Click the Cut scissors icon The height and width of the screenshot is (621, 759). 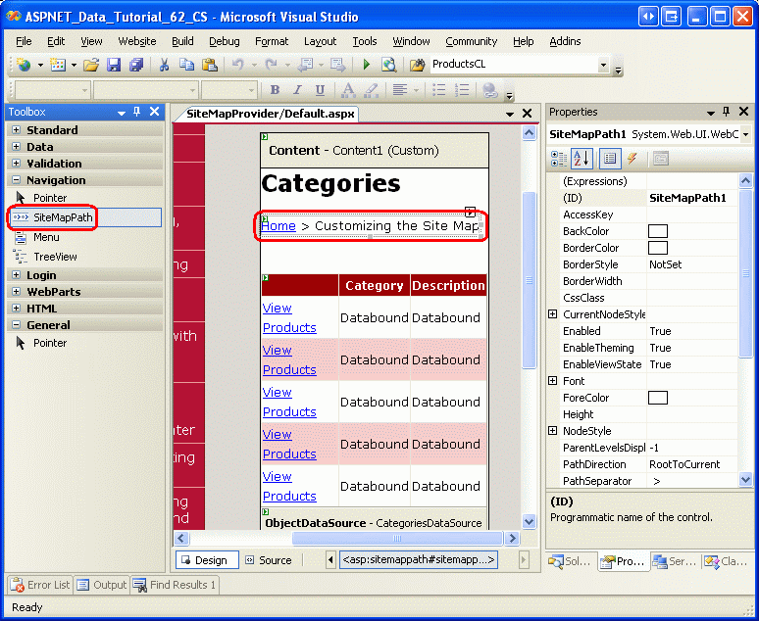coord(165,65)
